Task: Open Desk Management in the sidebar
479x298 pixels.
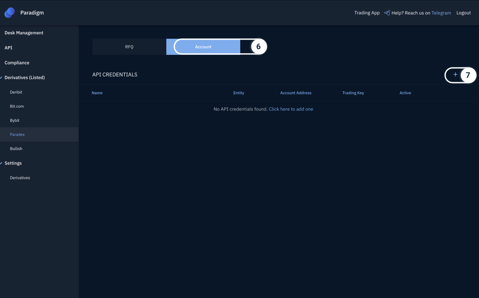Action: [24, 33]
